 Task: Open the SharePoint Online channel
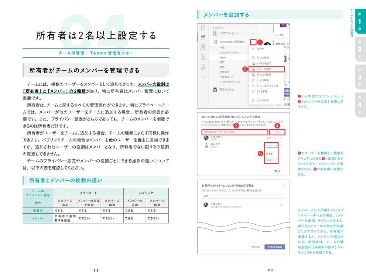pyautogui.click(x=229, y=52)
